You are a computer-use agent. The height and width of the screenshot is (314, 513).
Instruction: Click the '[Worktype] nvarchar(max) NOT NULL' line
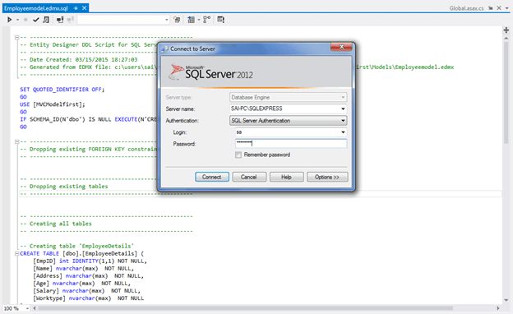point(88,298)
